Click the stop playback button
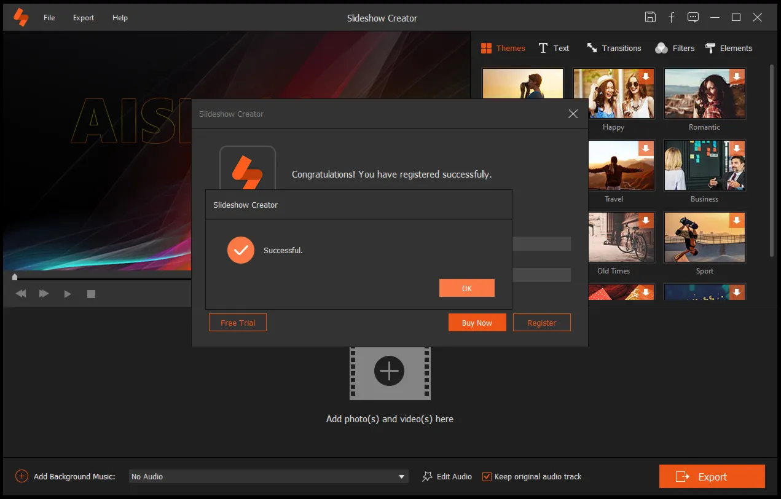Screen dimensions: 781x499 91,294
